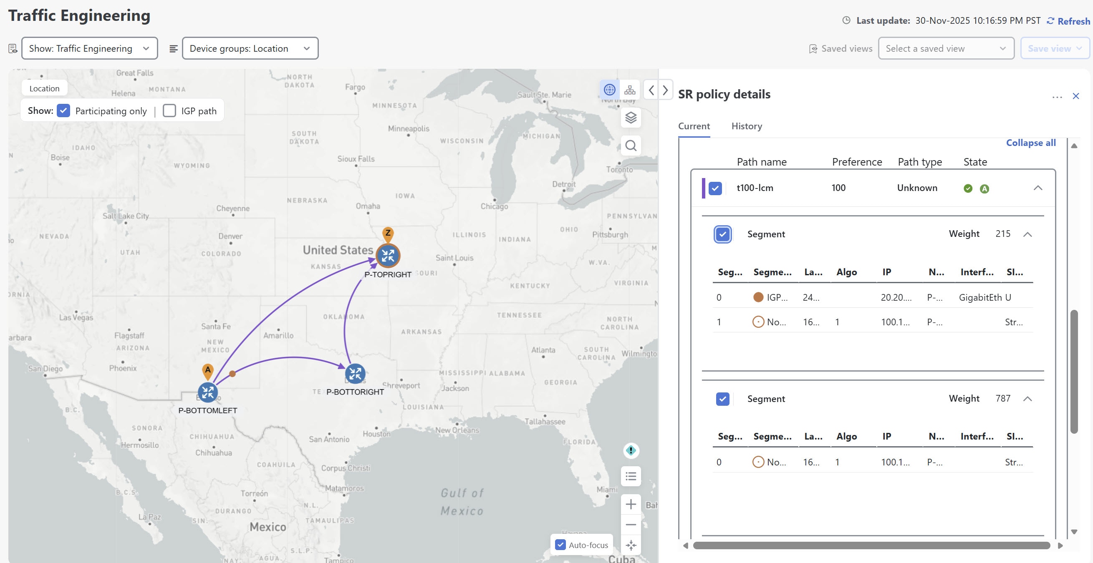This screenshot has height=563, width=1093.
Task: Click the Collapse all link
Action: 1031,143
